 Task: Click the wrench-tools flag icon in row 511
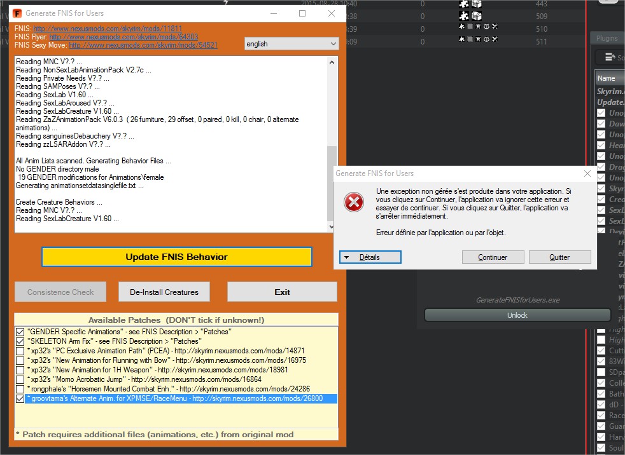(x=493, y=40)
